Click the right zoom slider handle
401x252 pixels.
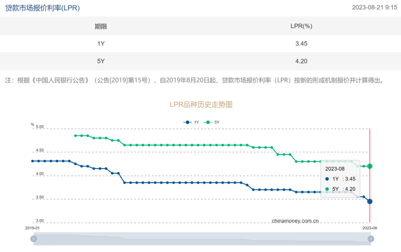pyautogui.click(x=370, y=238)
